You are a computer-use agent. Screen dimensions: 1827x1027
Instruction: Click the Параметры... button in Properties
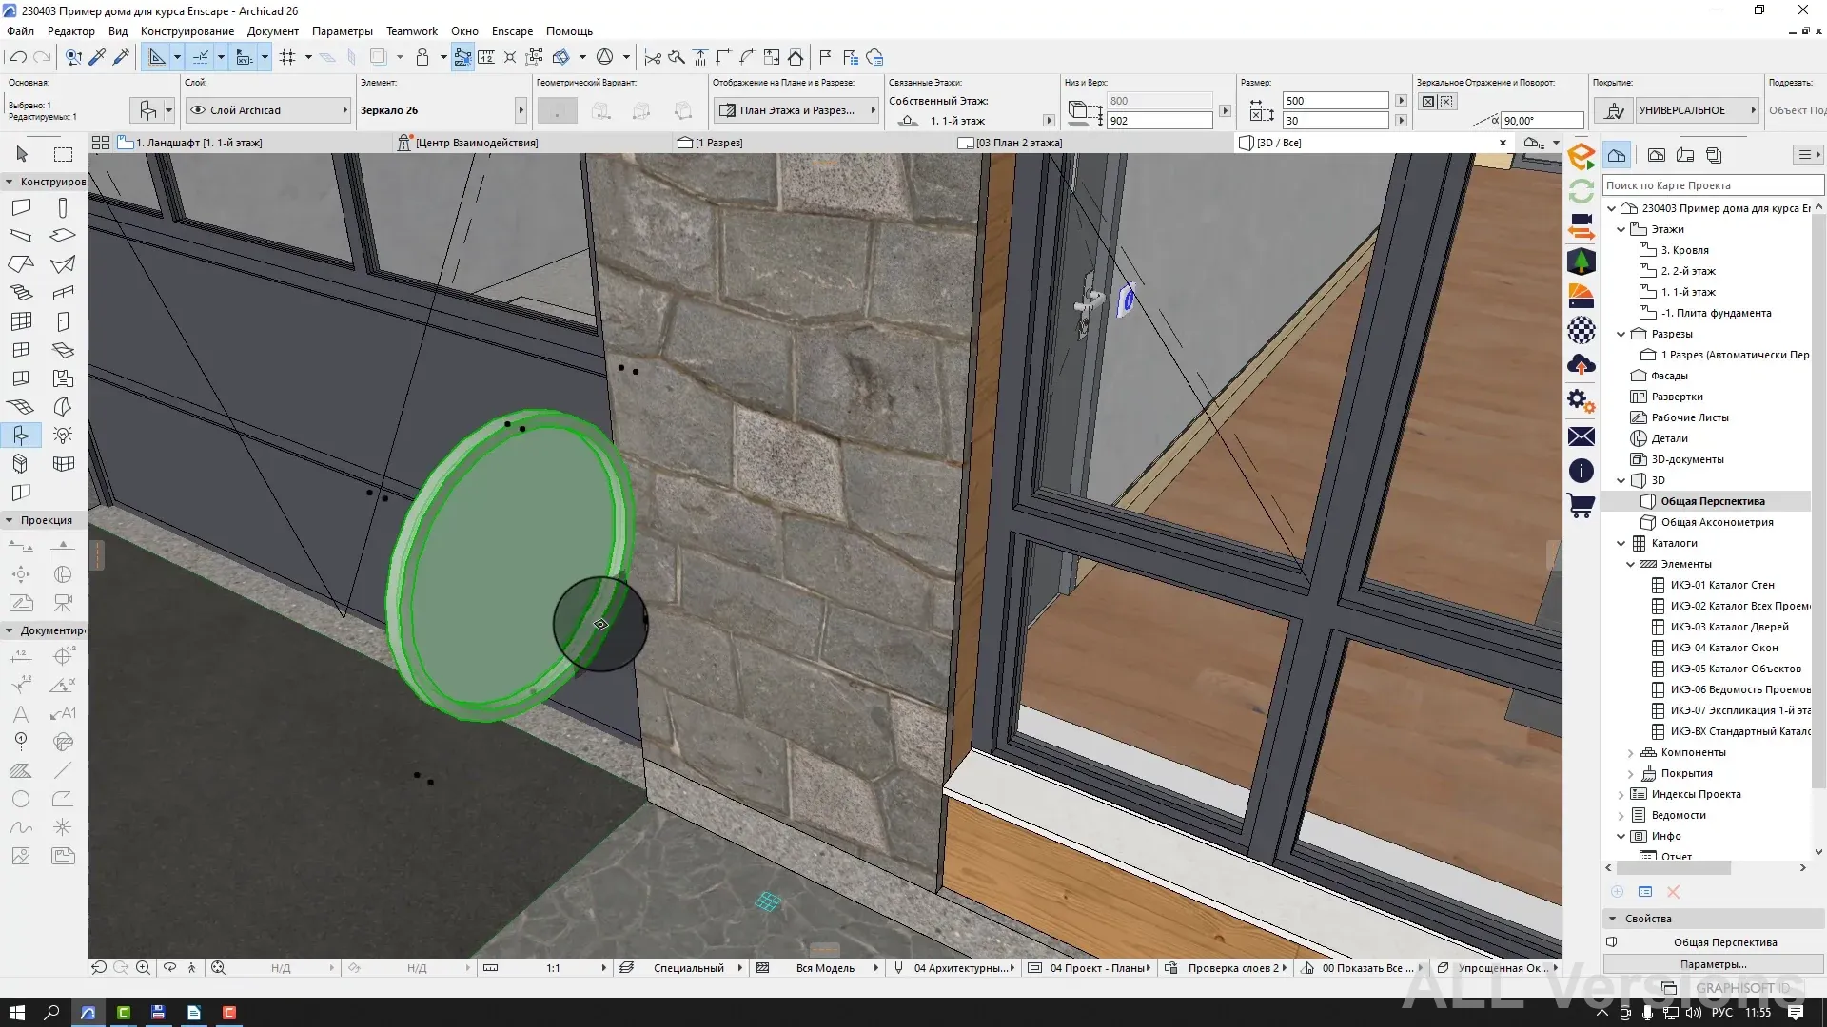1713,964
